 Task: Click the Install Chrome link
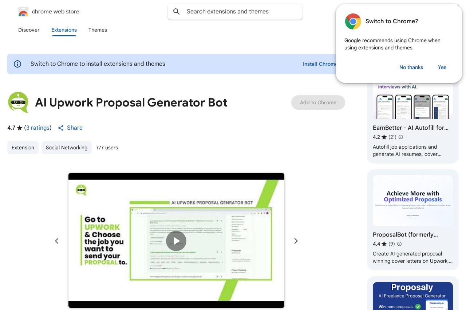pos(319,64)
